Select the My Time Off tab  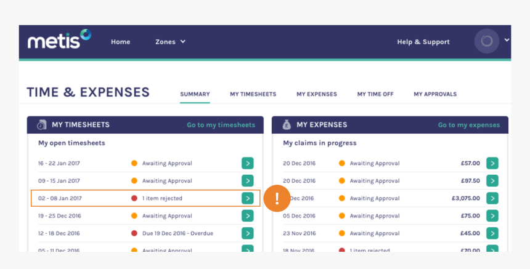click(375, 94)
